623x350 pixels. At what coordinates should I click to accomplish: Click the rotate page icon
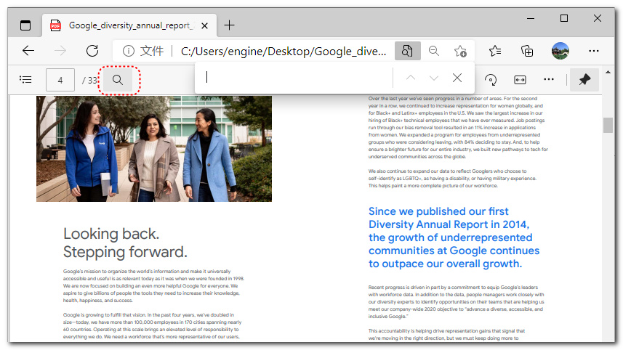point(491,79)
